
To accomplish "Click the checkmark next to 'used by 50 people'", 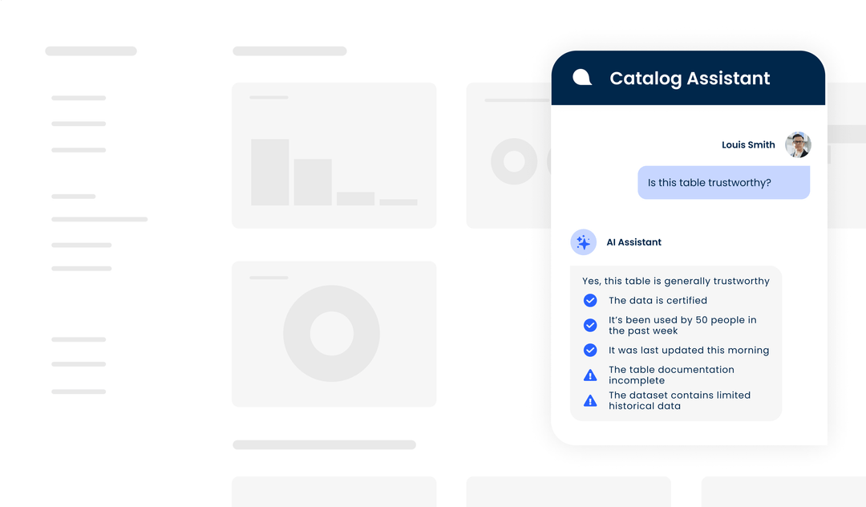I will tap(590, 325).
